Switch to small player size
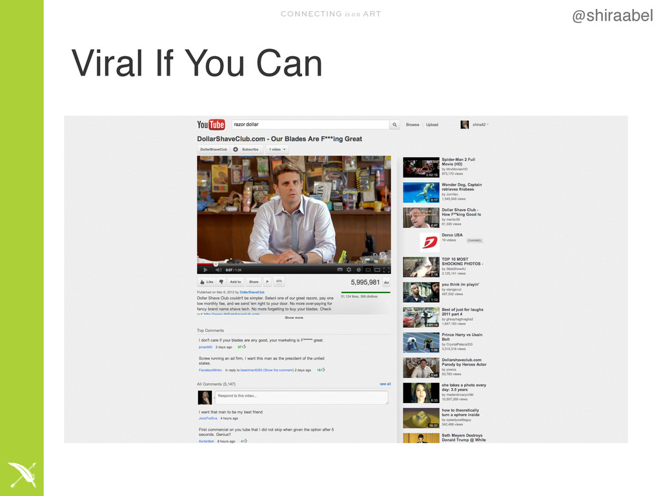 point(368,270)
